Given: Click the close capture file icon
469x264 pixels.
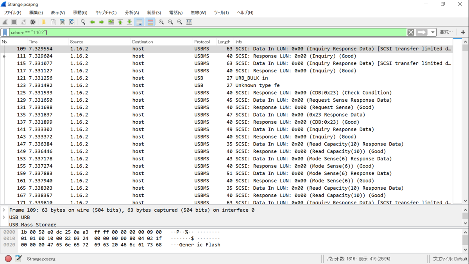Looking at the screenshot, I should click(63, 22).
